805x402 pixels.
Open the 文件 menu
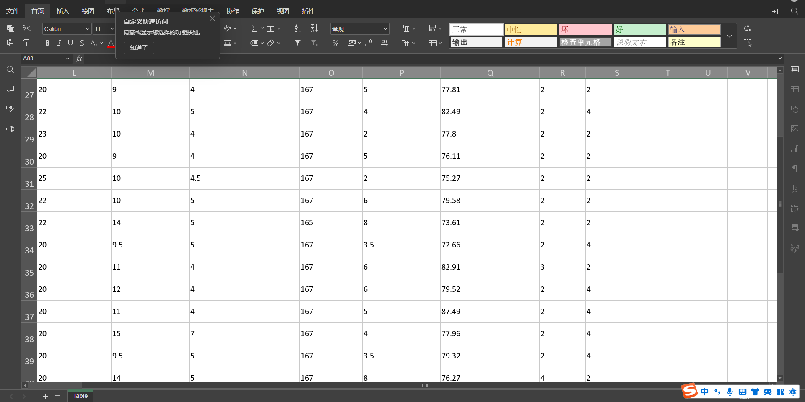(x=13, y=11)
